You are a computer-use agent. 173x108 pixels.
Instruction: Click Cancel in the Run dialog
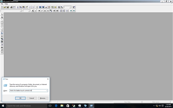pyautogui.click(x=31, y=98)
